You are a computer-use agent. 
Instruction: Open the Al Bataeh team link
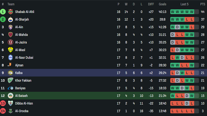pos(21,96)
